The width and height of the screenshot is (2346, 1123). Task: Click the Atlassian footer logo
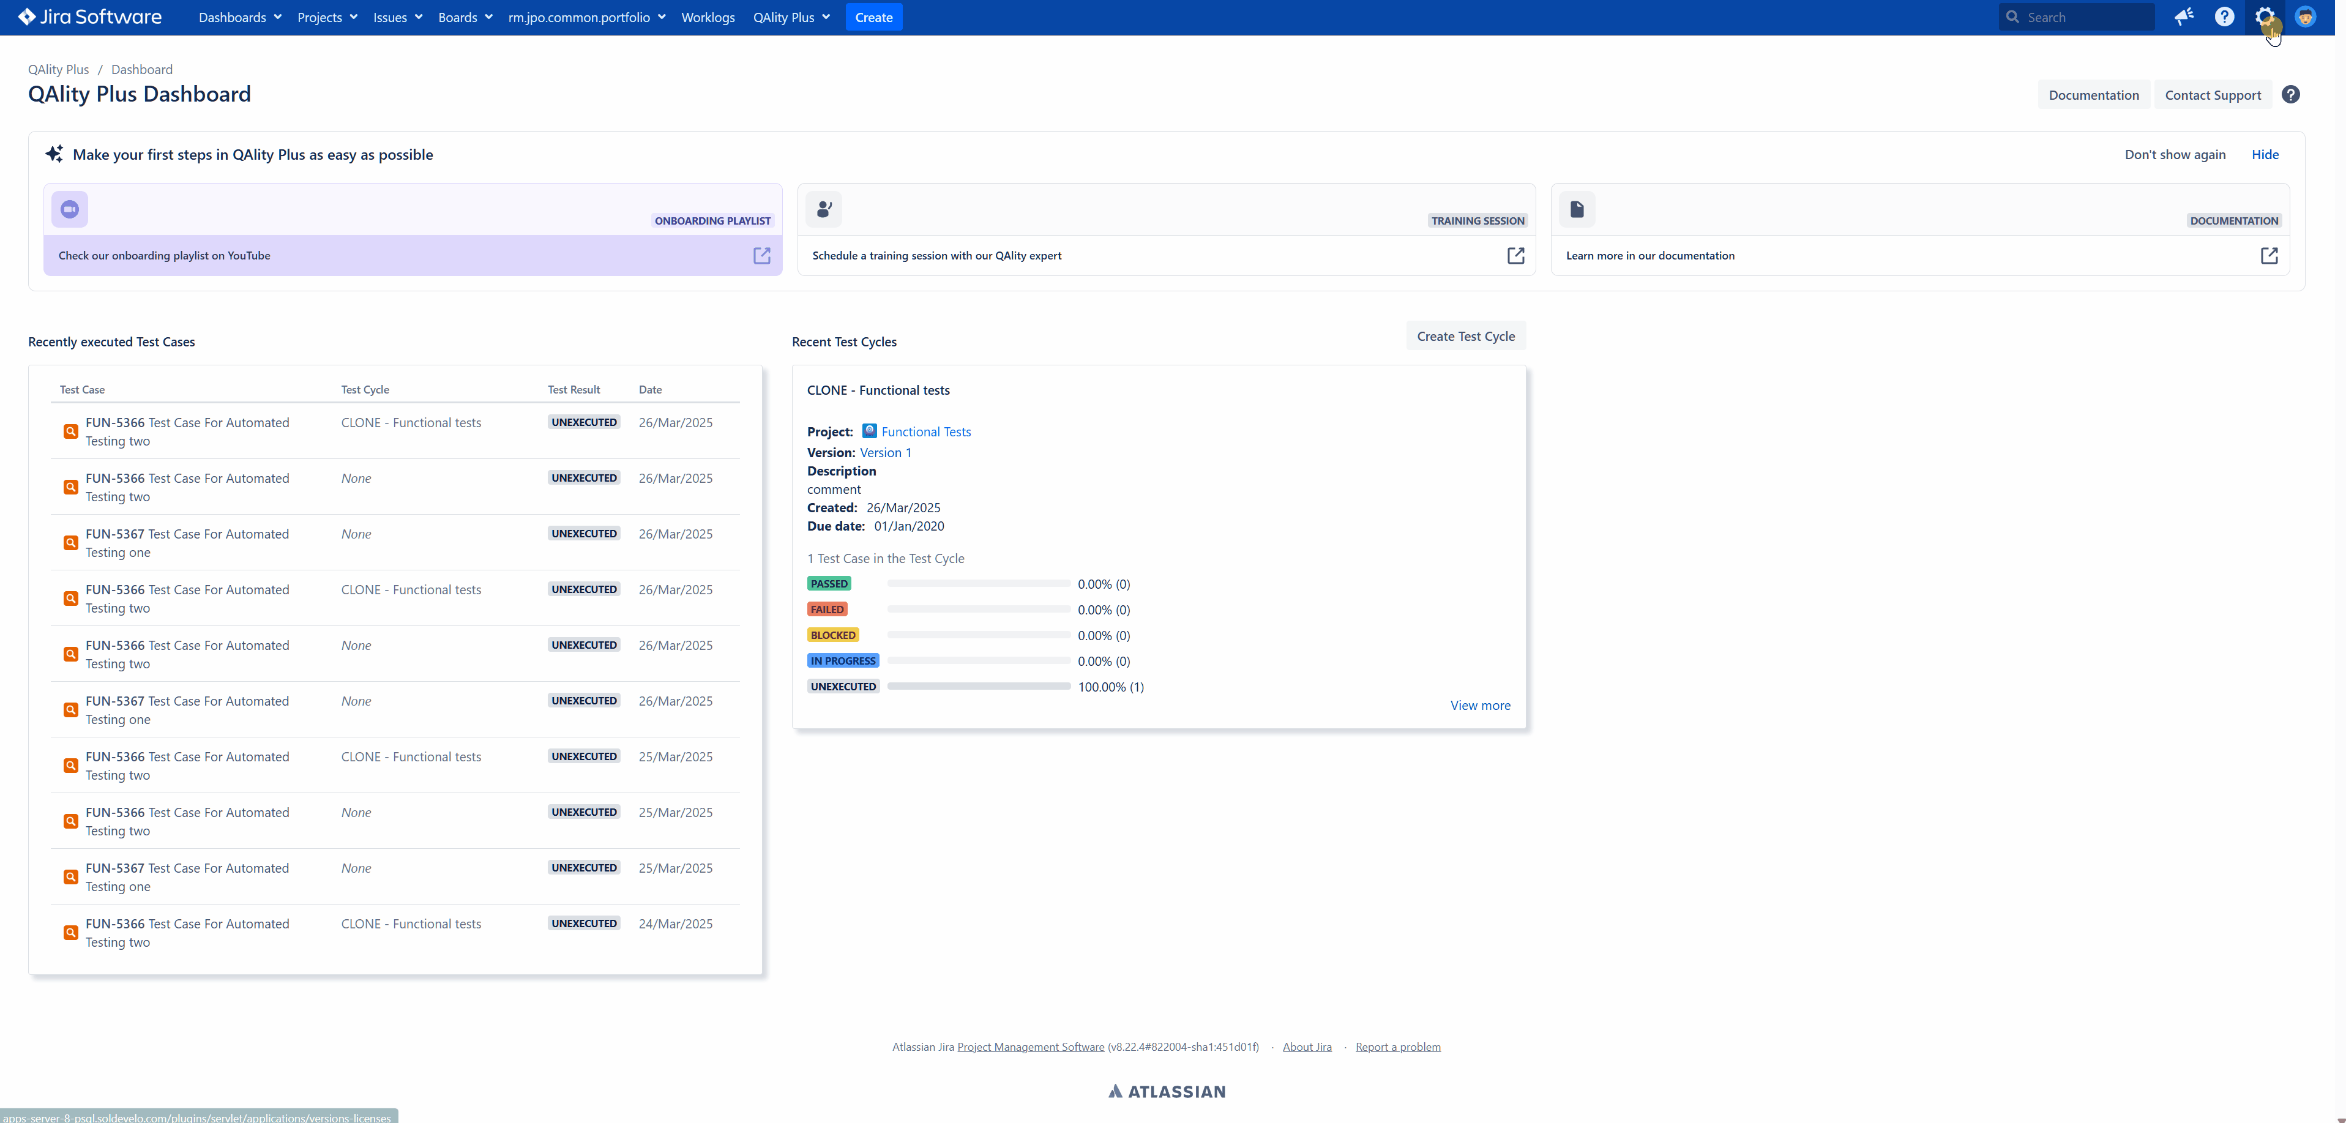point(1167,1091)
